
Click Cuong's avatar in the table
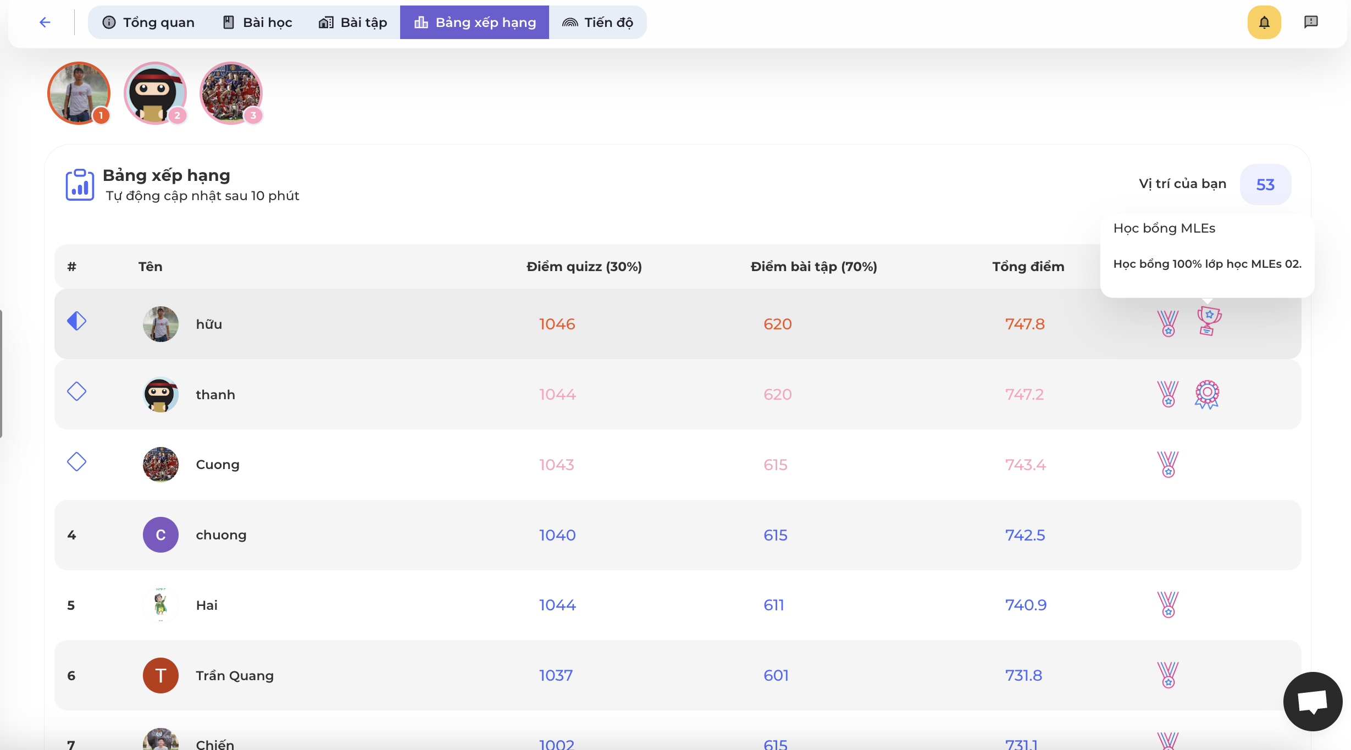pyautogui.click(x=160, y=465)
